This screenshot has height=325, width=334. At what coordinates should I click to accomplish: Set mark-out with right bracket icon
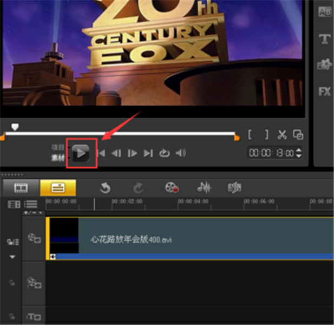click(266, 134)
